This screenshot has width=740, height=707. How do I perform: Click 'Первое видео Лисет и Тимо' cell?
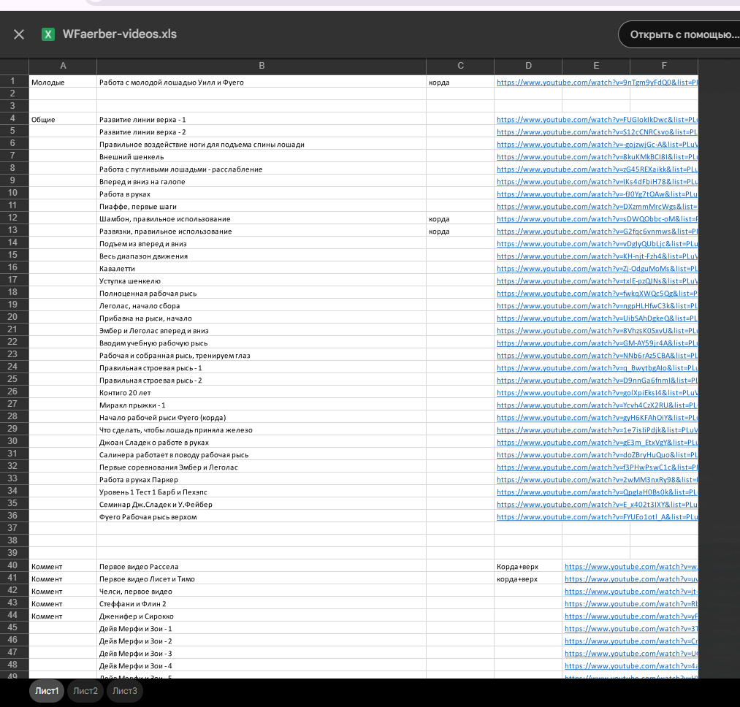pos(262,579)
